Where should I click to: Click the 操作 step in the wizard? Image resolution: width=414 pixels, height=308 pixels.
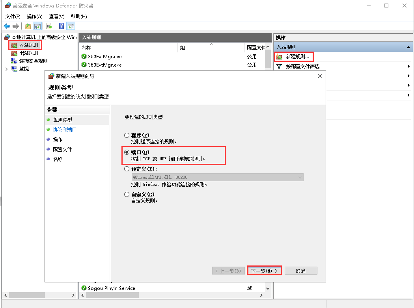coord(58,139)
